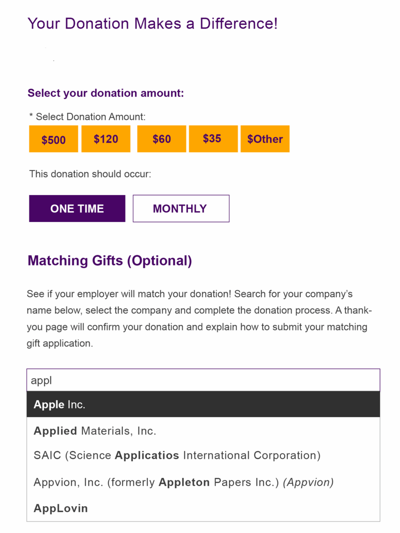
Task: Choose the $Other donation option
Action: 265,139
